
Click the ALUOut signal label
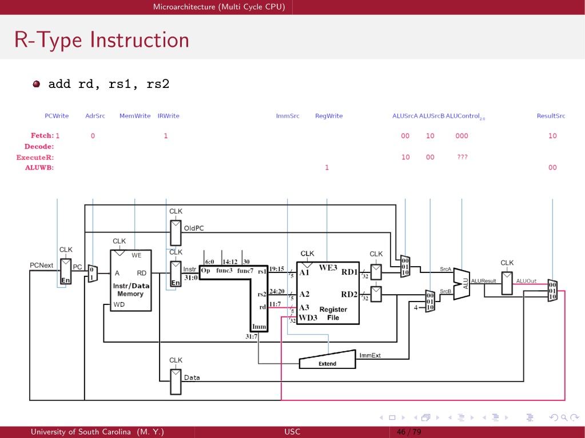pyautogui.click(x=526, y=281)
